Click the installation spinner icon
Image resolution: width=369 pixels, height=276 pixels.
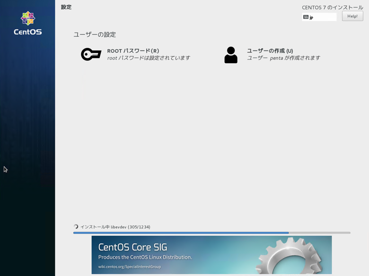pos(76,226)
